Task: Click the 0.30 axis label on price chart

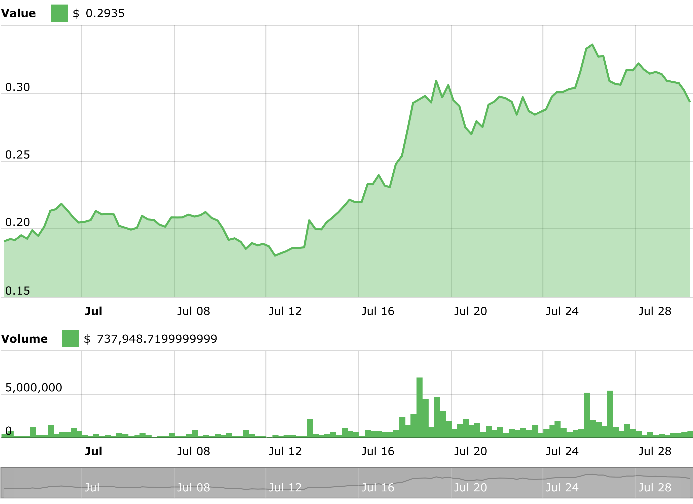Action: coord(17,87)
